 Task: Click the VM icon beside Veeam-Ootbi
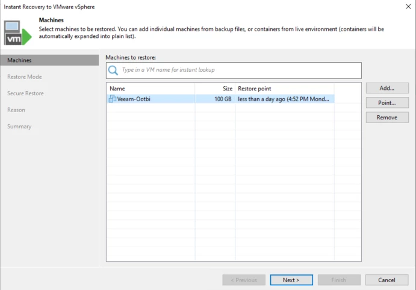tap(113, 99)
